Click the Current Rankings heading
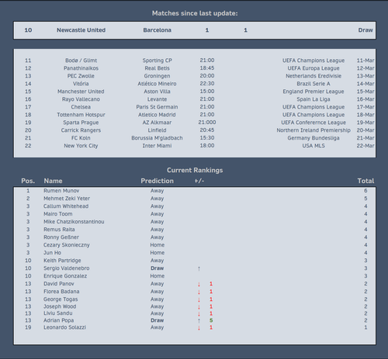 [x=195, y=170]
